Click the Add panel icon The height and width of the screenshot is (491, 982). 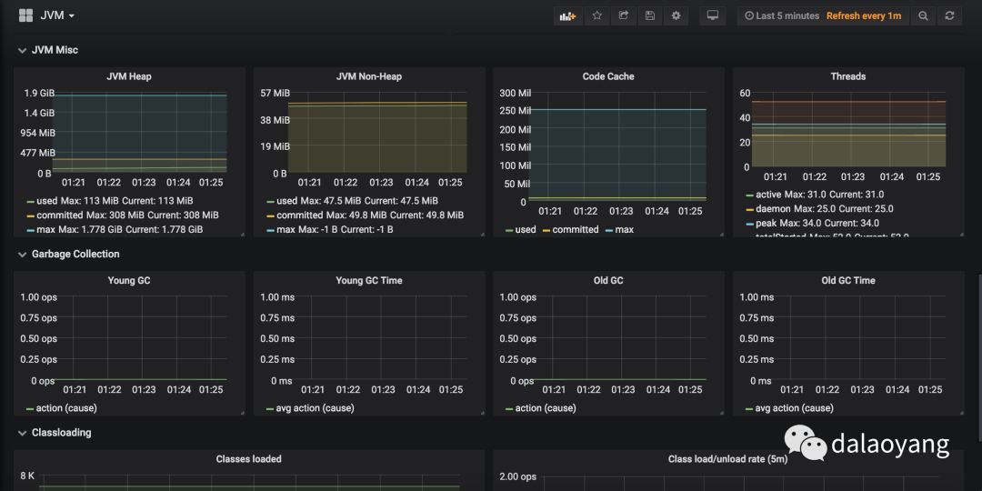click(x=567, y=15)
